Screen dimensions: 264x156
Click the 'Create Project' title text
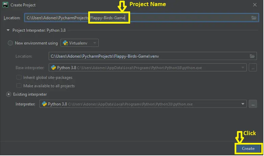(x=23, y=5)
